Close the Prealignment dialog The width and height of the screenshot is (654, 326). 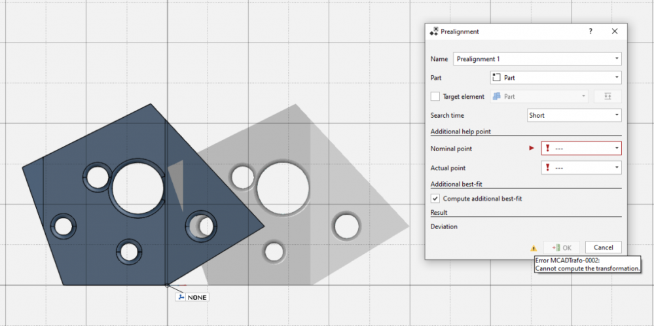coord(614,31)
